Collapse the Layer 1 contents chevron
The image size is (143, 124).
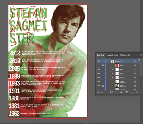108,61
